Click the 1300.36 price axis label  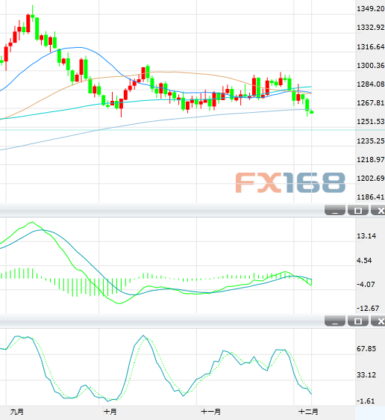[371, 65]
